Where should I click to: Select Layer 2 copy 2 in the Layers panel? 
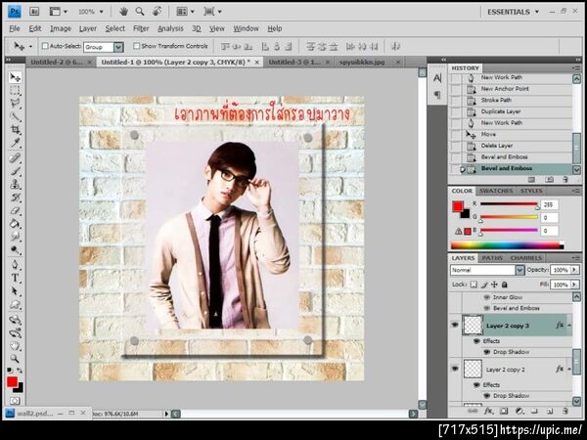517,370
